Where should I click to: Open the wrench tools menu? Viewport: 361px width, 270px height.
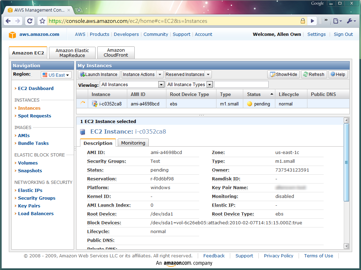(x=351, y=21)
